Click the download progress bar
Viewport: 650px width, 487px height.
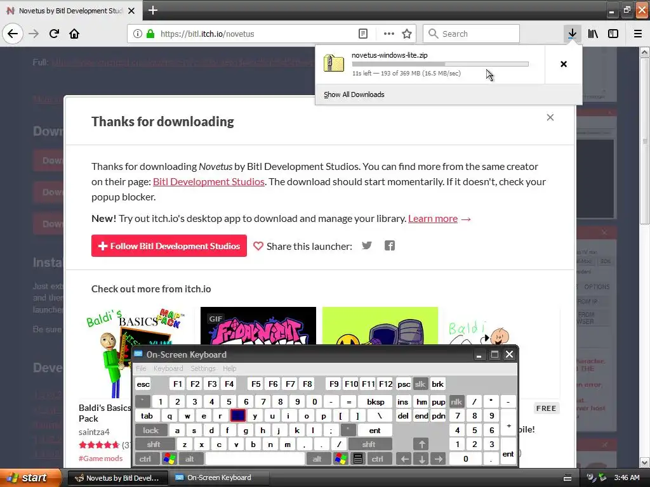(x=441, y=64)
